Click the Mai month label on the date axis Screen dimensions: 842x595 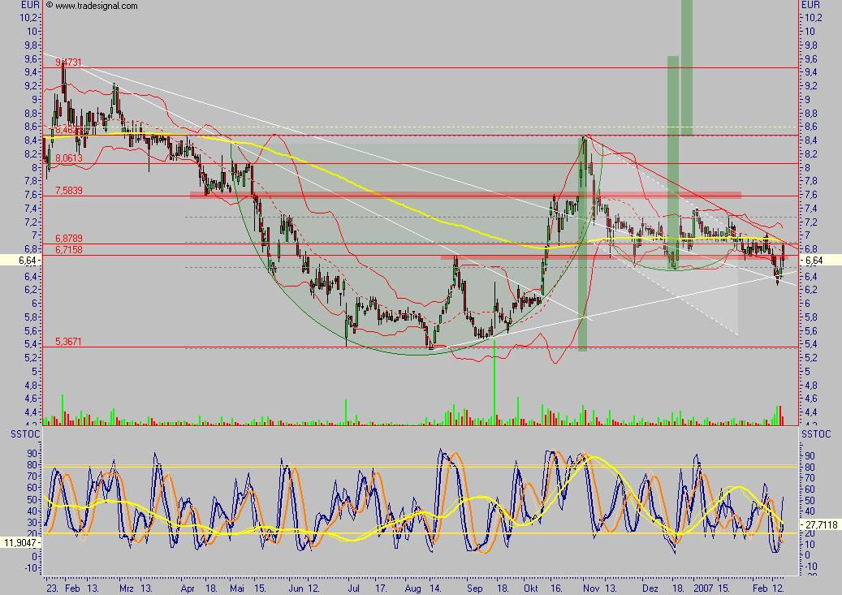pyautogui.click(x=237, y=588)
